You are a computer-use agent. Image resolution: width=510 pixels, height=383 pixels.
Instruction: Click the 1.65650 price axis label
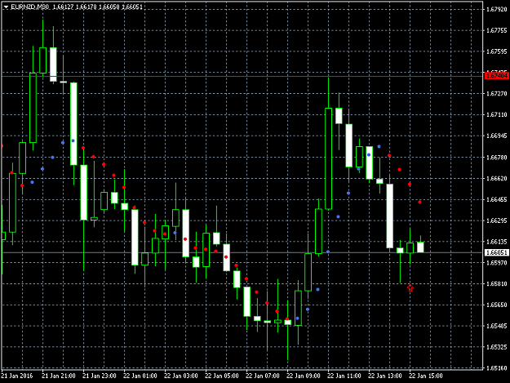point(497,305)
